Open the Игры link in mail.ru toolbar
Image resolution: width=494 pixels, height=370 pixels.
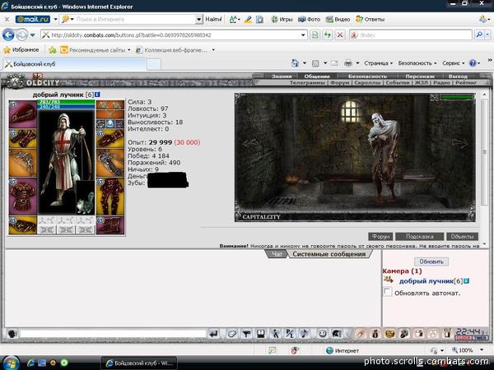[282, 19]
